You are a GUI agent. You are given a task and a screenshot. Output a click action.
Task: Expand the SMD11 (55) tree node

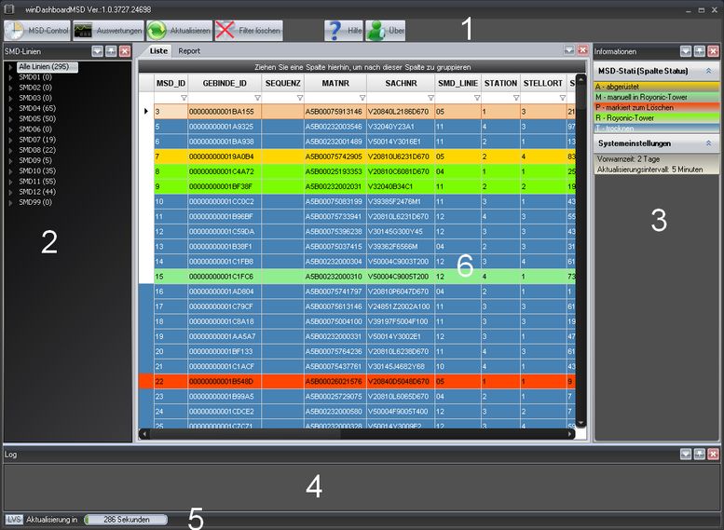[x=10, y=182]
